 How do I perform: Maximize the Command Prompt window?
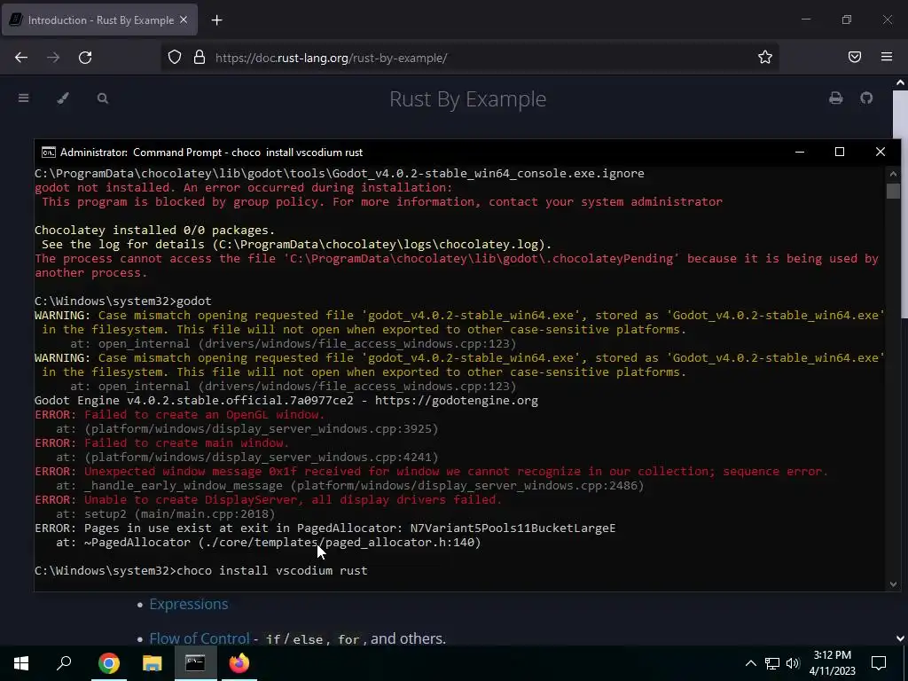point(840,152)
